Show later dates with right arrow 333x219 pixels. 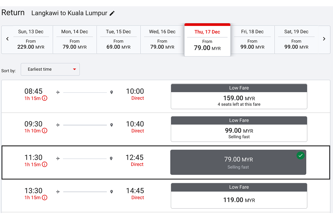pos(324,39)
